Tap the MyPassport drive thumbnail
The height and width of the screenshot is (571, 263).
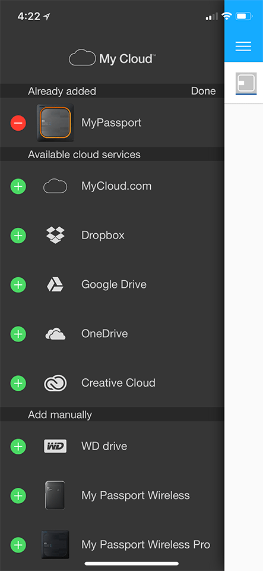[x=55, y=123]
